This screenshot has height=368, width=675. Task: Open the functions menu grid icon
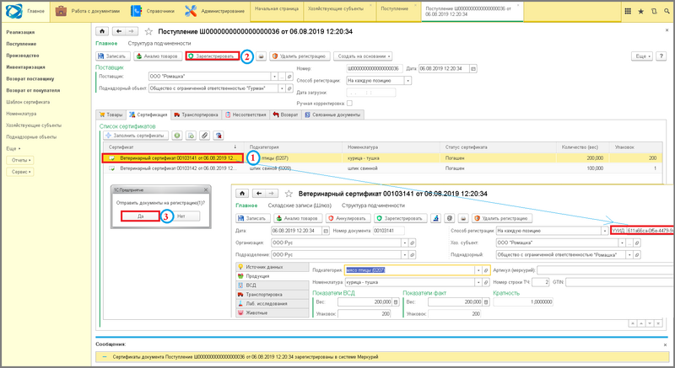click(628, 11)
